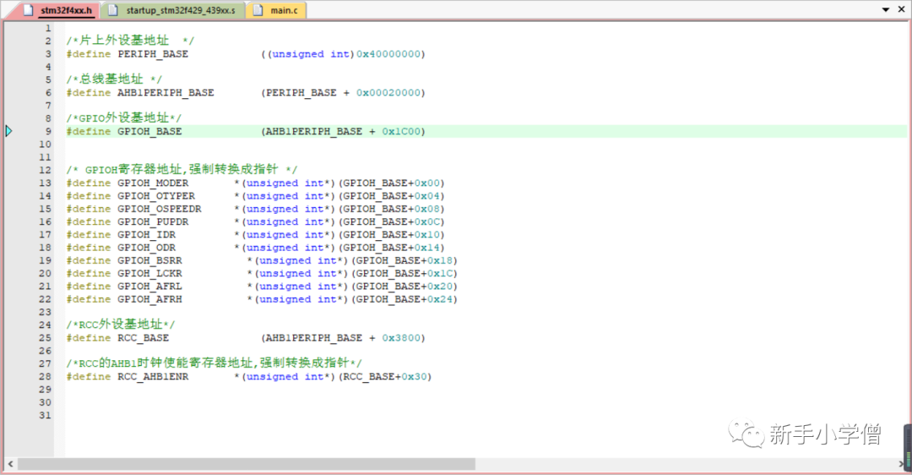Click GPIOH_BASE on the highlighted line 9
Screen dimensions: 912x475
149,131
